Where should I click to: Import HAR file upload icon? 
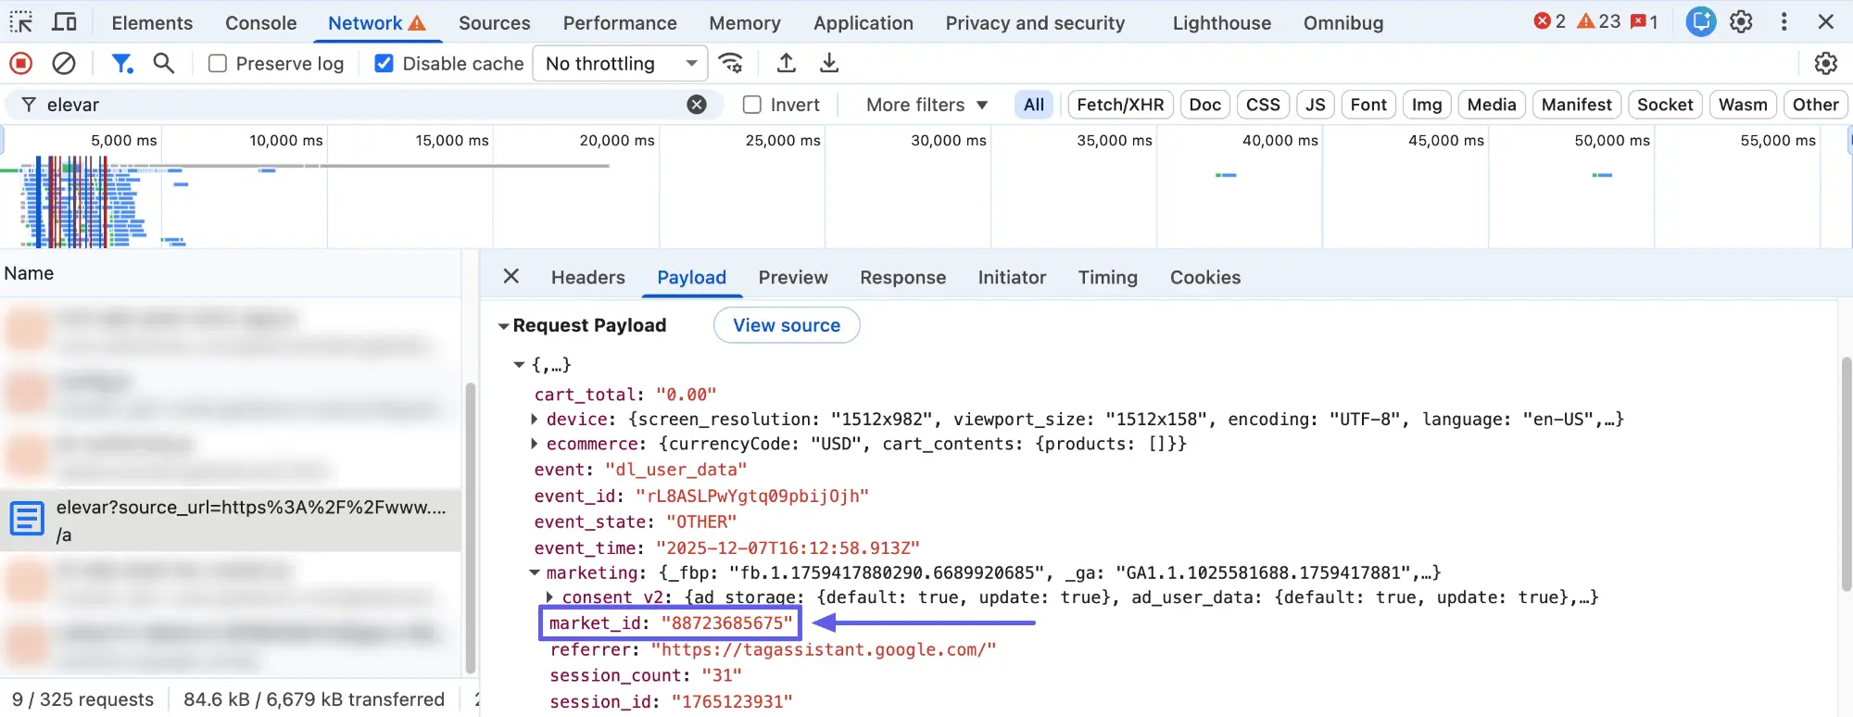pyautogui.click(x=786, y=63)
